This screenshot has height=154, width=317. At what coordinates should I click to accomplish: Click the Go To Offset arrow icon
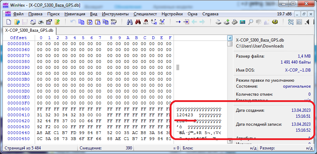click(x=178, y=22)
